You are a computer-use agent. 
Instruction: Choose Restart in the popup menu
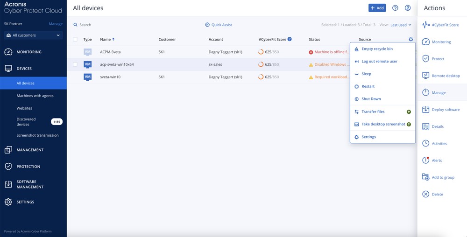[382, 86]
